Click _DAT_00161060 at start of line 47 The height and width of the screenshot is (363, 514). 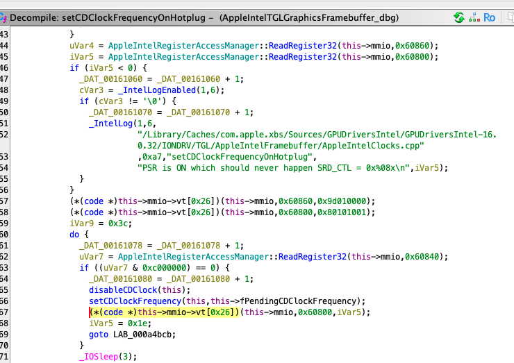[111, 79]
